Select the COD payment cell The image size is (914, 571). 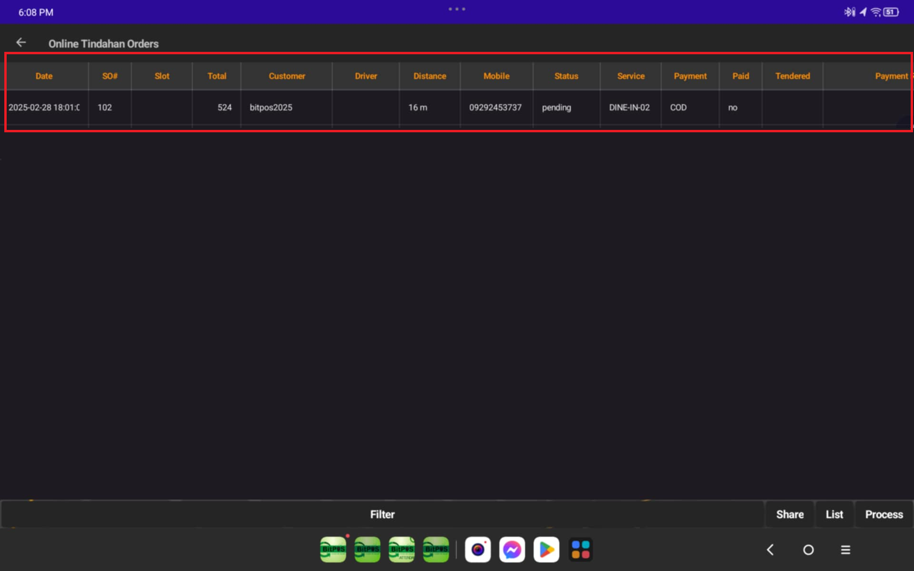[690, 108]
